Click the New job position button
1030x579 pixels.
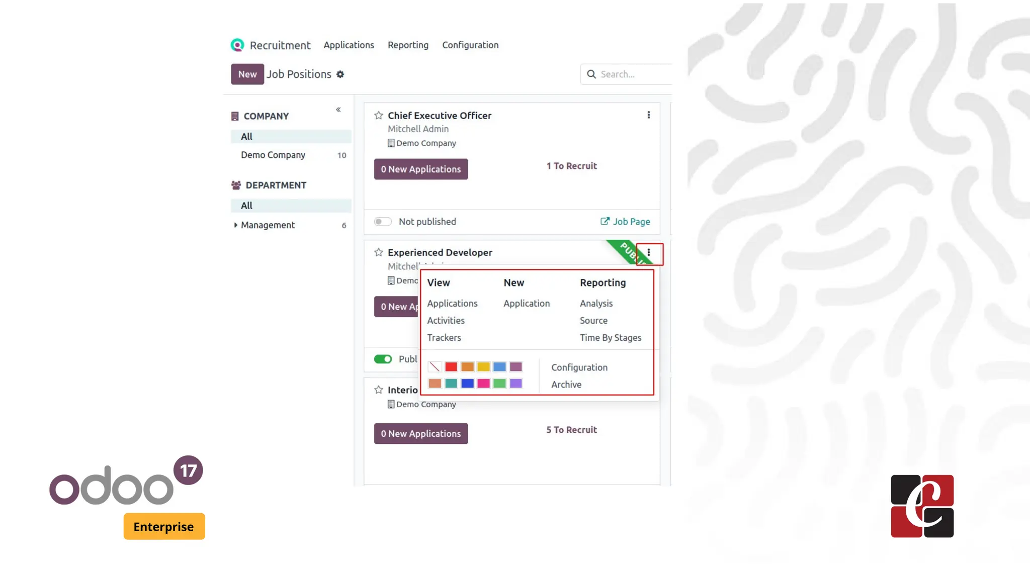(x=247, y=74)
